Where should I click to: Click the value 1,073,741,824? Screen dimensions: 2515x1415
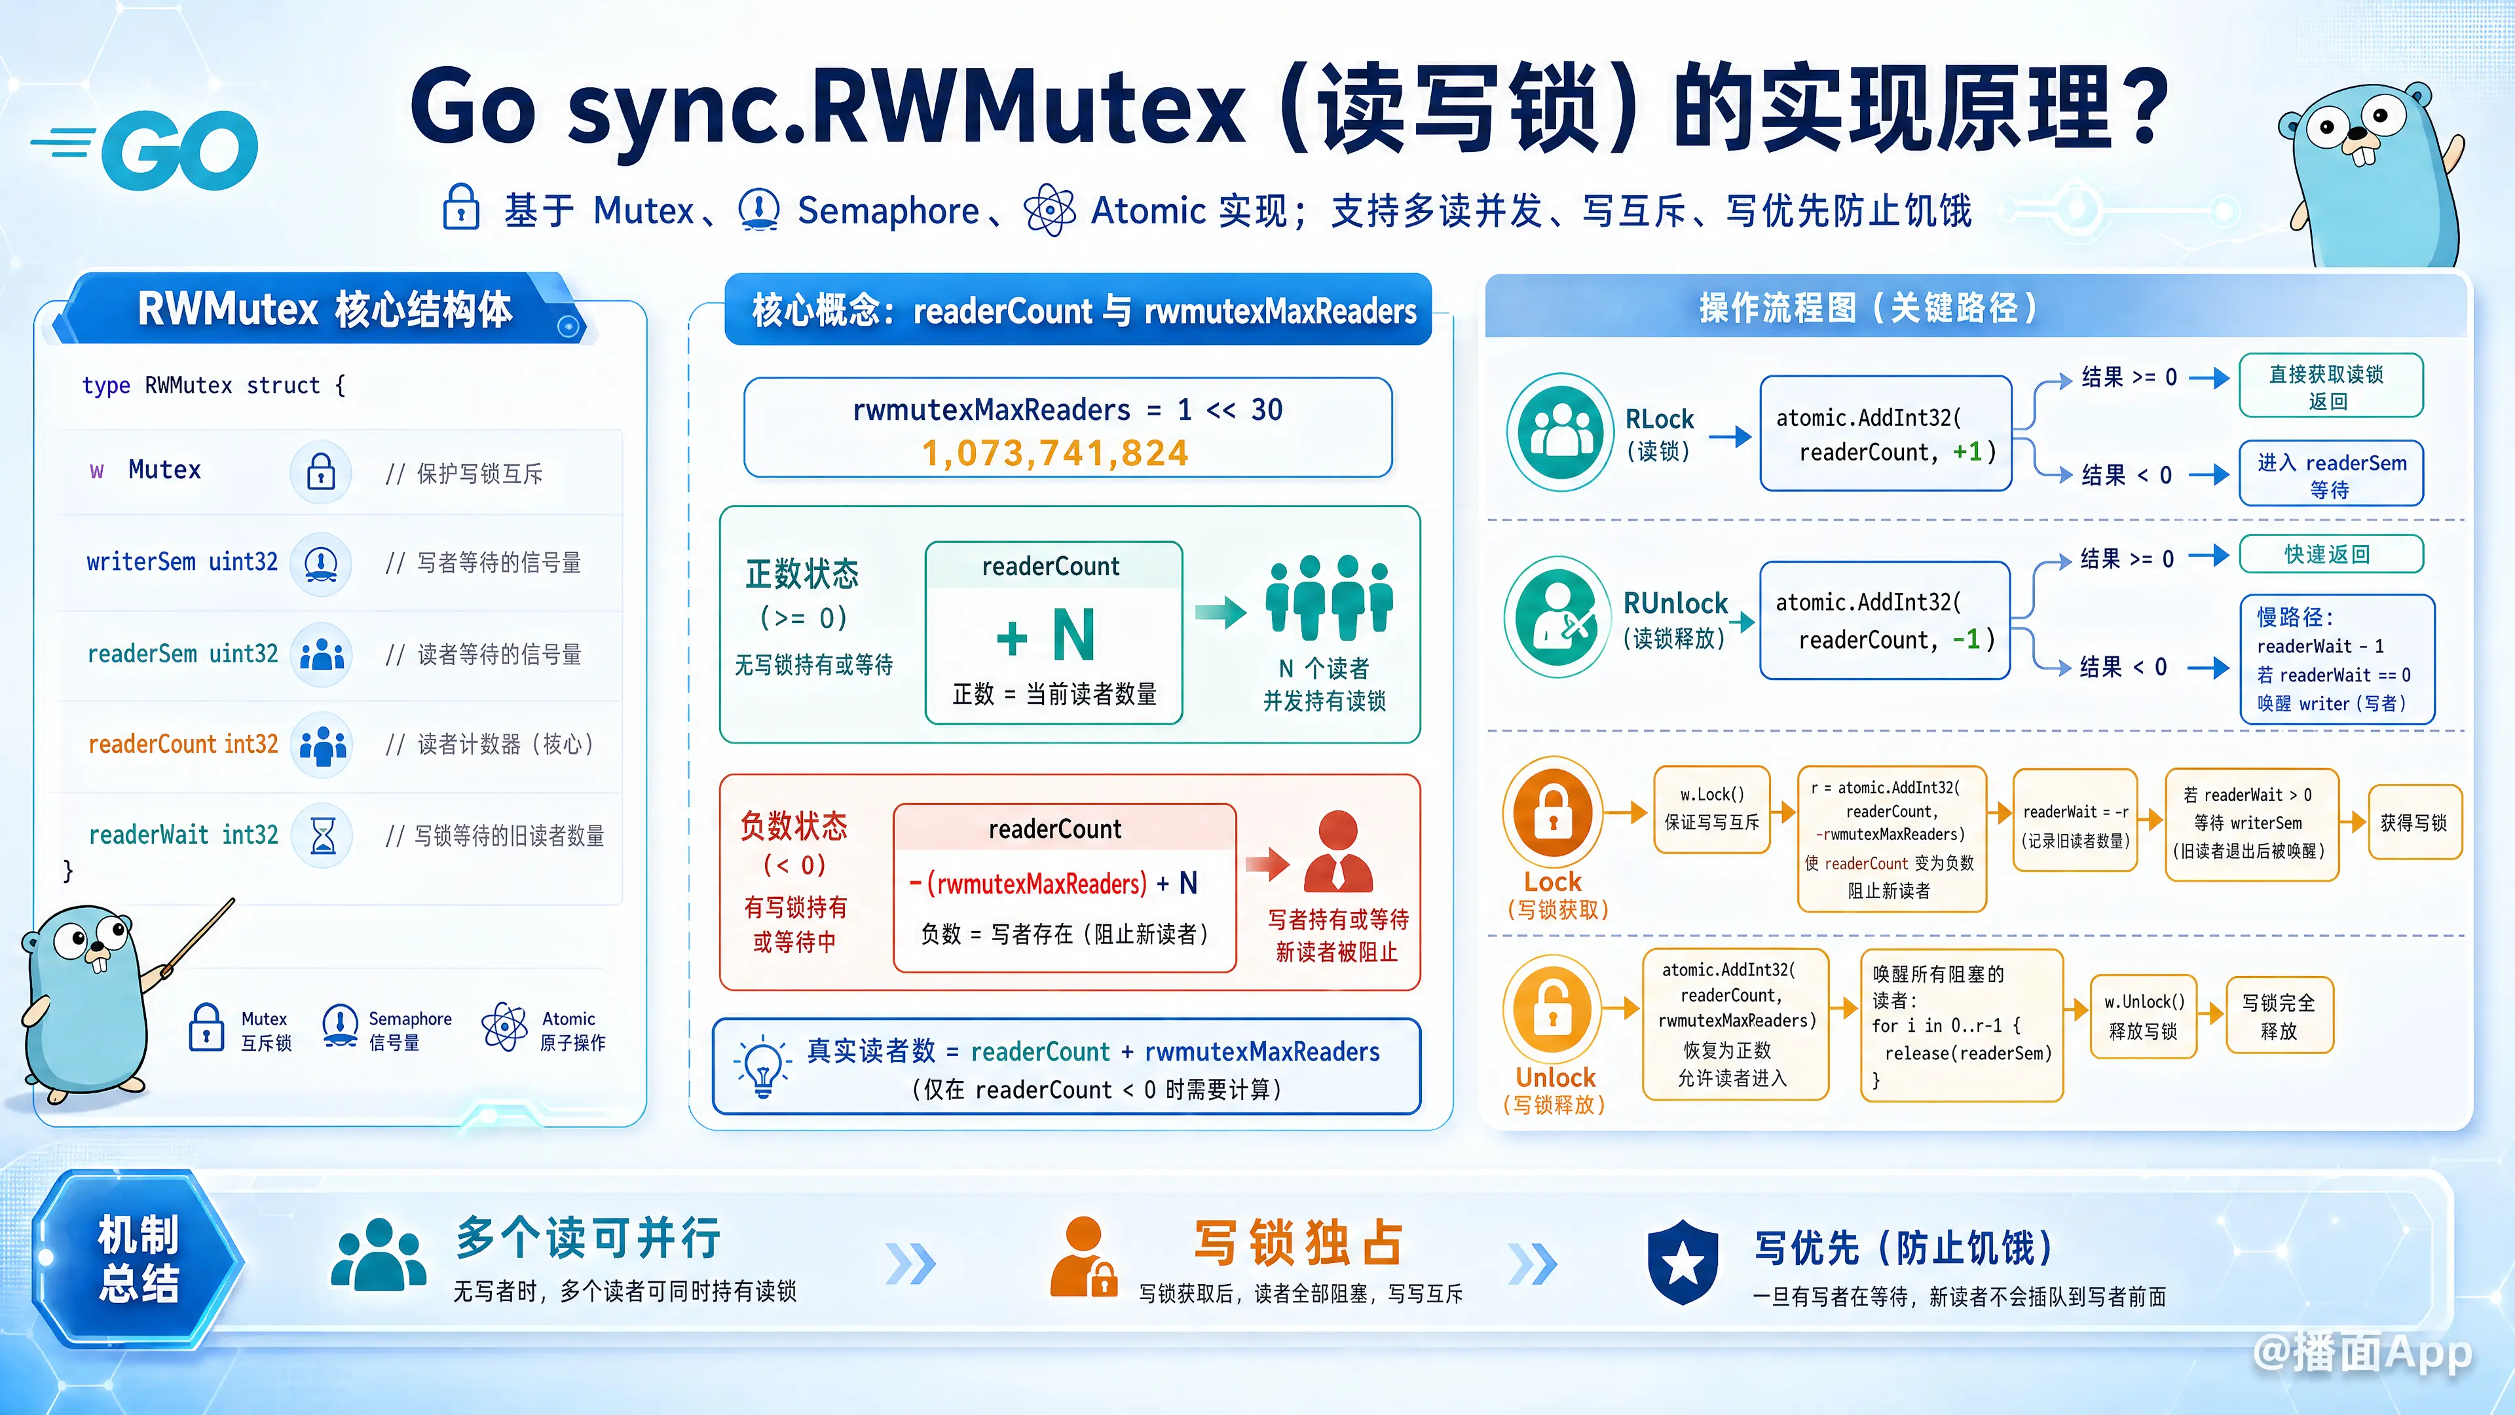(x=1055, y=453)
